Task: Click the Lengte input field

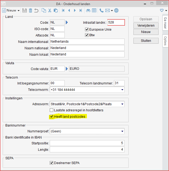Action: [87, 149]
